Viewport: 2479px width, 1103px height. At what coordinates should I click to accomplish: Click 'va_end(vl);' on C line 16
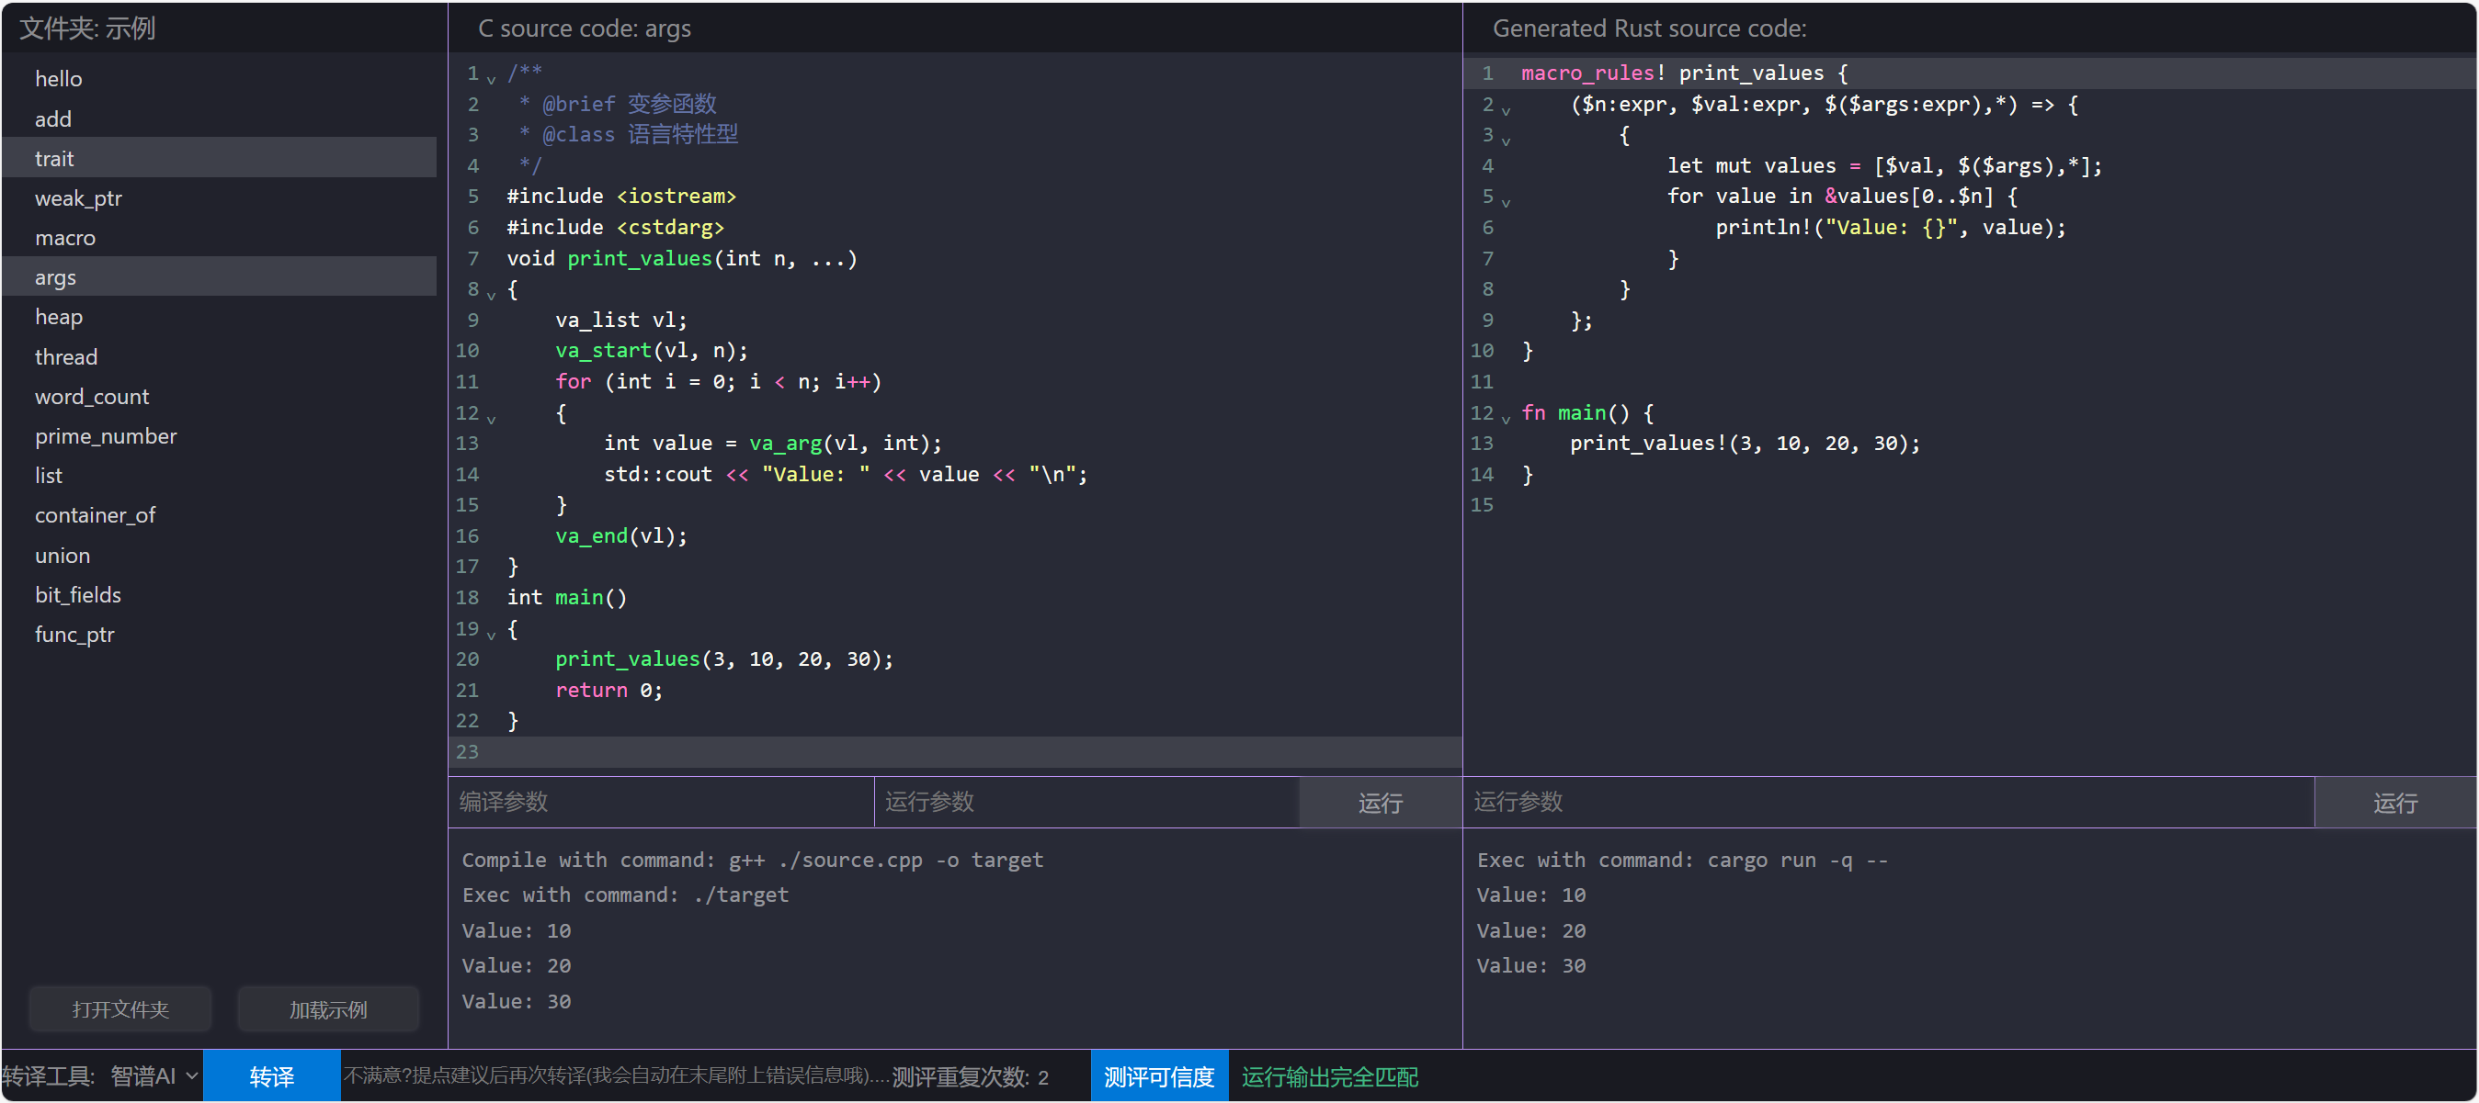(621, 535)
